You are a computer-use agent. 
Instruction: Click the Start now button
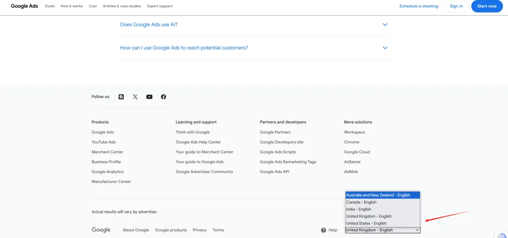(487, 6)
